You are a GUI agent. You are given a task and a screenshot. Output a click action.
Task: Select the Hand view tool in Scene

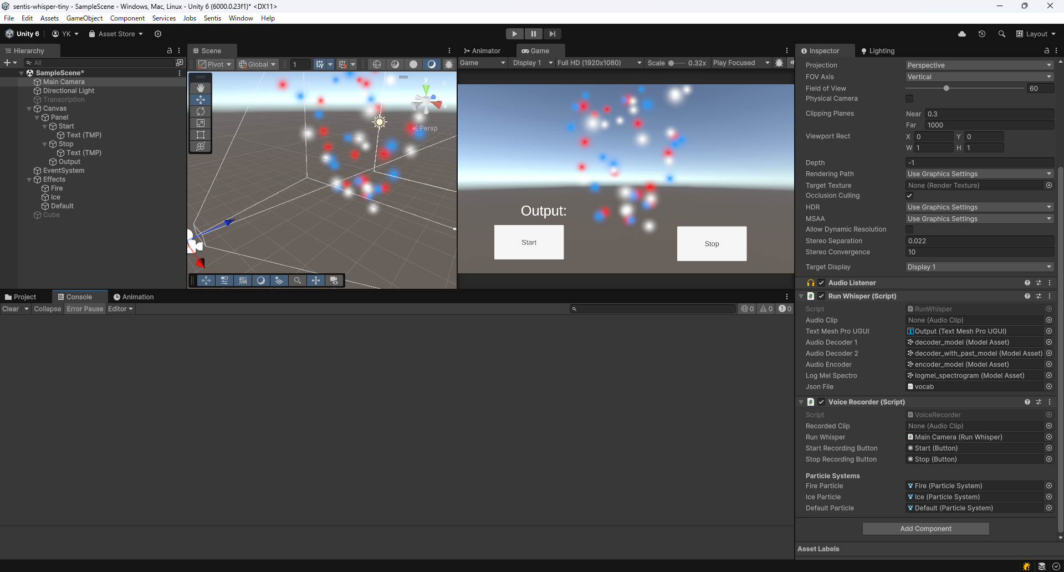201,88
